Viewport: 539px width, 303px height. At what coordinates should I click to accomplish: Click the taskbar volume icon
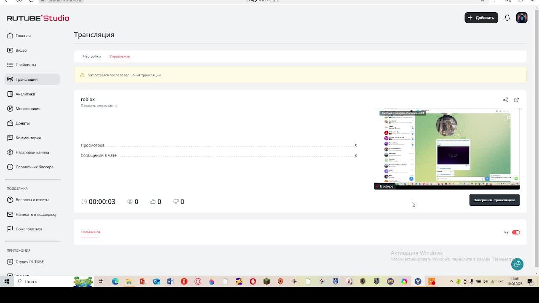click(485, 282)
